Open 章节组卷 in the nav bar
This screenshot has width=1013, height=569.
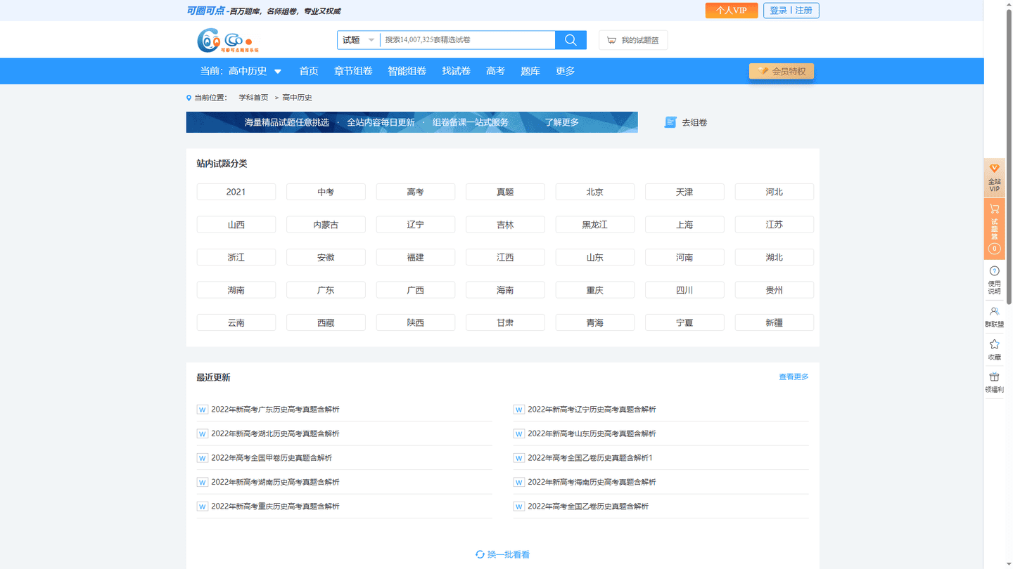click(x=353, y=71)
